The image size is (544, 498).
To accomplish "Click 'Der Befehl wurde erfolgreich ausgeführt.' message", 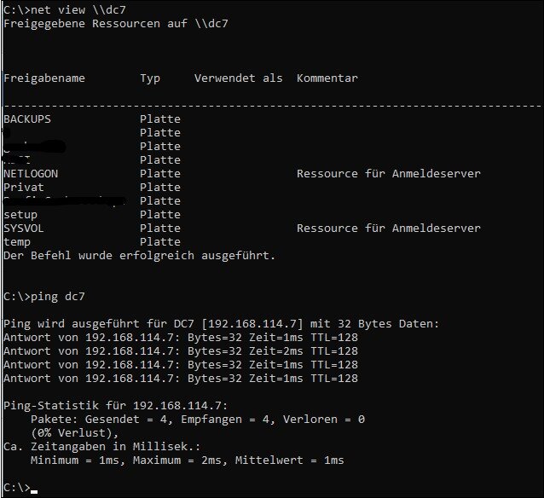I will (140, 256).
